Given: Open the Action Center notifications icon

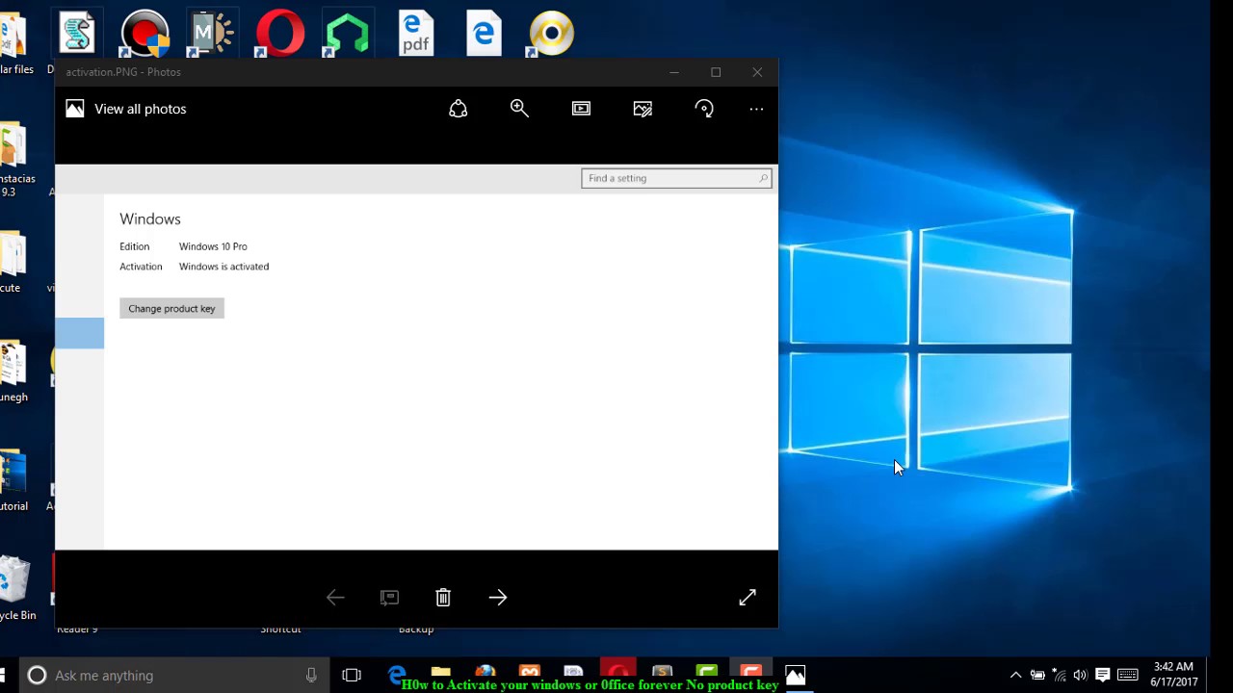Looking at the screenshot, I should [x=1103, y=676].
